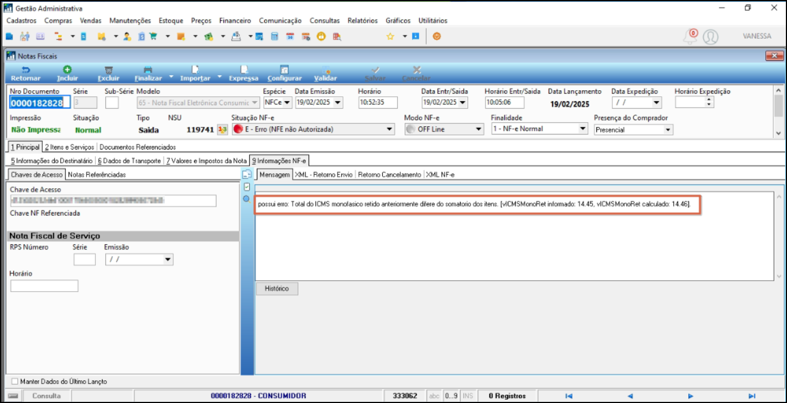The height and width of the screenshot is (403, 787).
Task: Select the XML NF-e tab
Action: pyautogui.click(x=440, y=174)
